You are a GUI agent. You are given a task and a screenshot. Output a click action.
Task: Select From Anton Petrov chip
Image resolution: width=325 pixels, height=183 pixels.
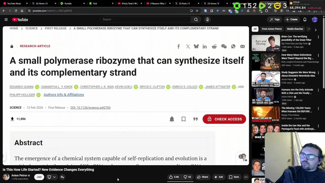coord(272,29)
